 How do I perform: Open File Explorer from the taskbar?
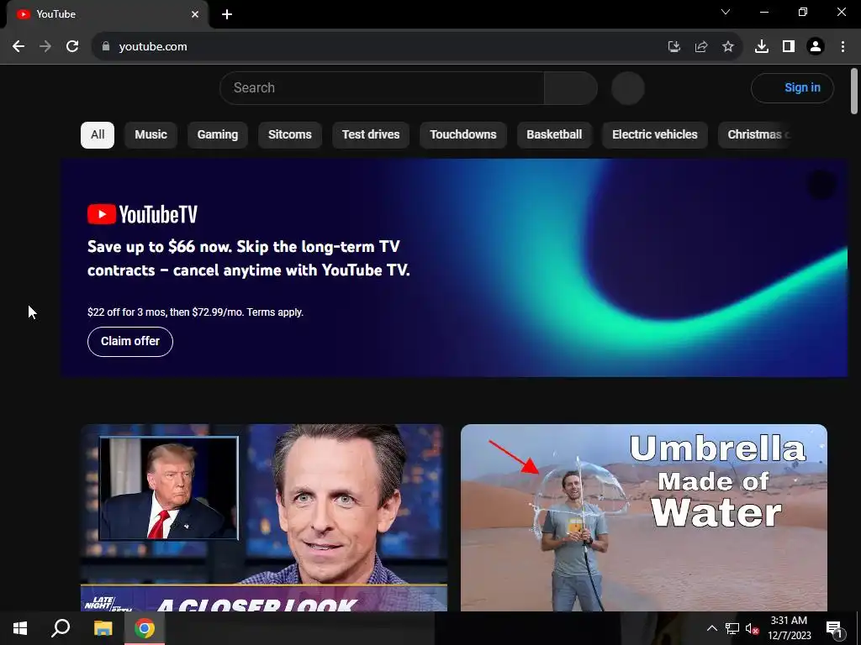tap(103, 628)
